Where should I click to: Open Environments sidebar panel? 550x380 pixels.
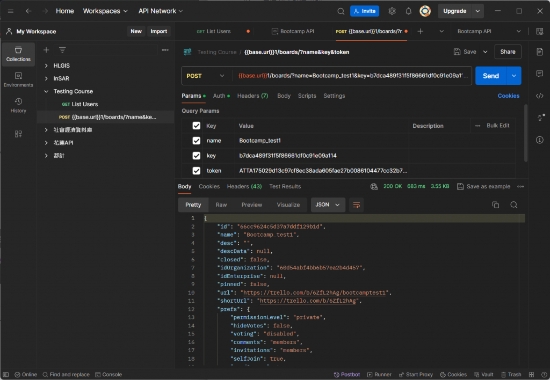[x=18, y=79]
